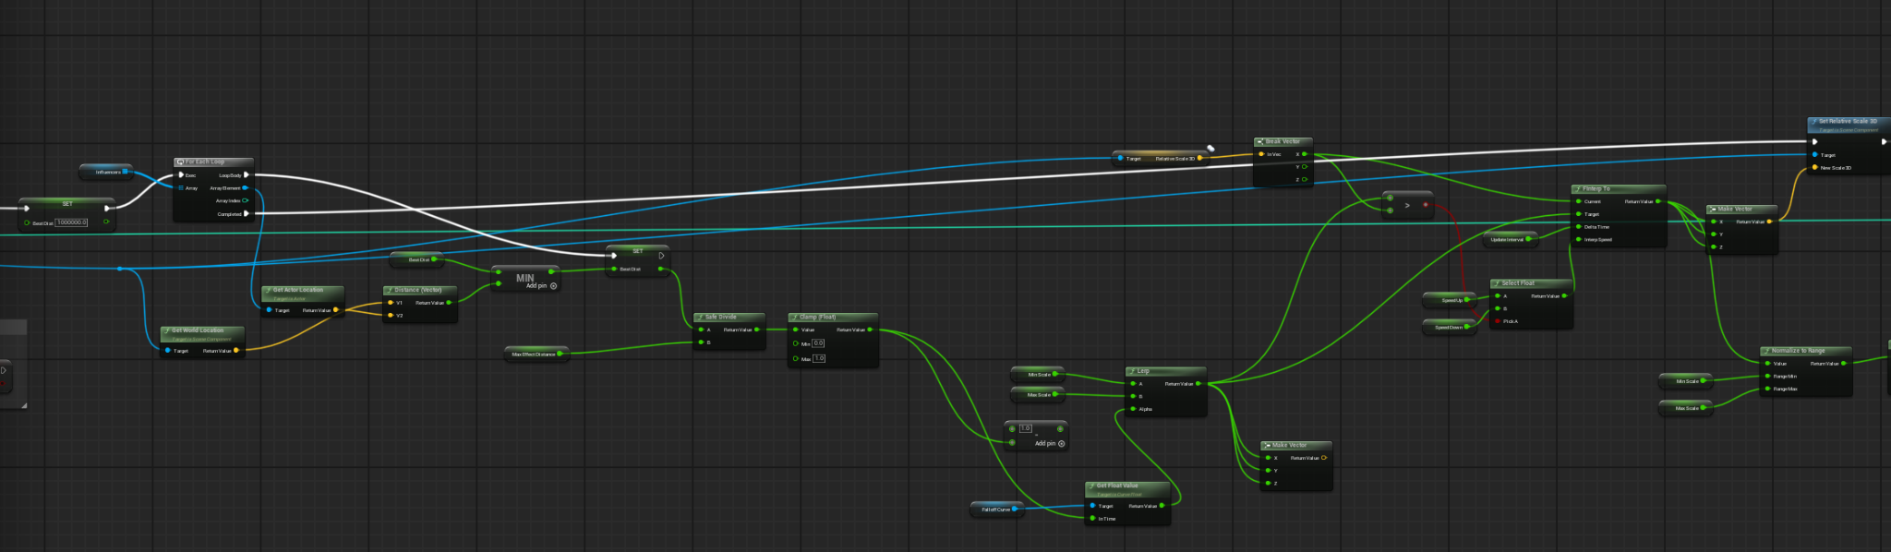Click the Lerp function icon
Viewport: 1891px width, 552px height.
[x=1132, y=371]
